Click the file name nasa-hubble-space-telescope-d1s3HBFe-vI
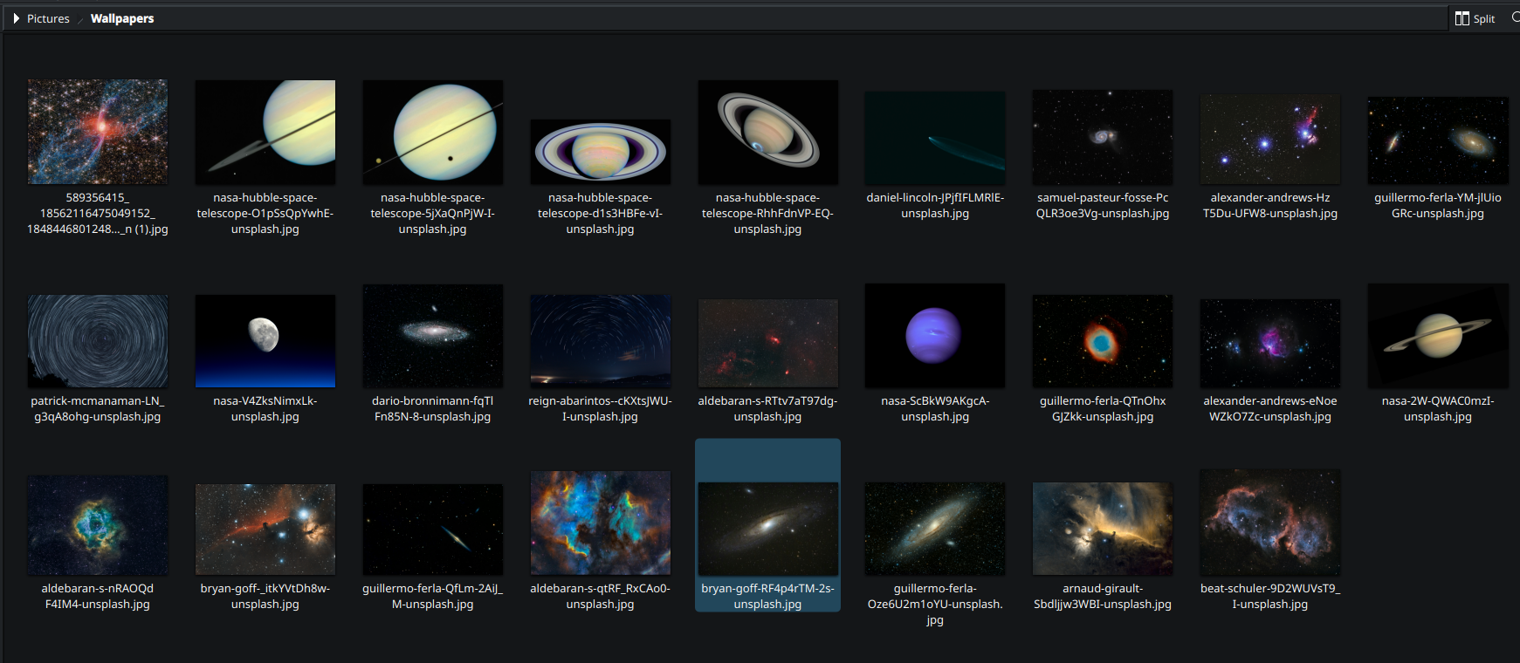 point(601,214)
